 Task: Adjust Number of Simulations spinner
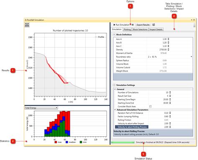(170, 92)
